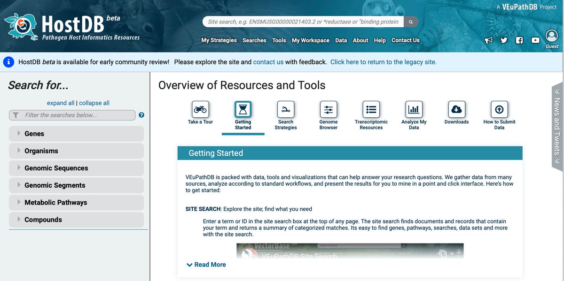564x281 pixels.
Task: Expand the Read More section
Action: (x=205, y=264)
